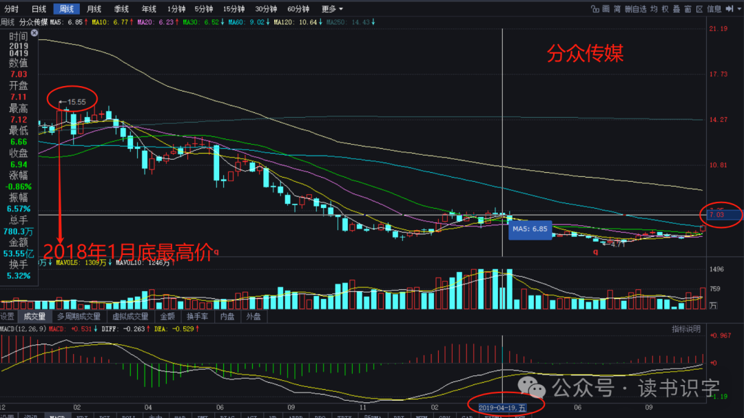
Task: Click the 涨幅 -0.86% value in data panel
Action: (19, 187)
